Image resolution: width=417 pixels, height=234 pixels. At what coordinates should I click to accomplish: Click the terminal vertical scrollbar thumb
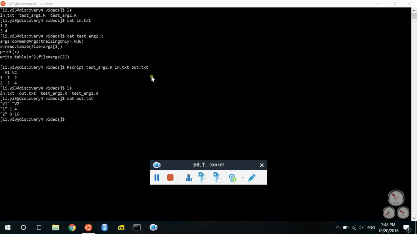point(414,16)
